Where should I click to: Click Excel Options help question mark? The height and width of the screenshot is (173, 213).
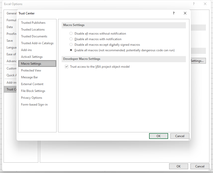194,4
